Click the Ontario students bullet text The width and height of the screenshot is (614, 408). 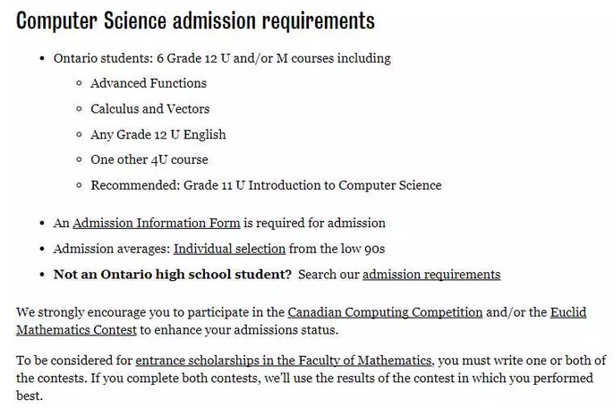pos(222,58)
